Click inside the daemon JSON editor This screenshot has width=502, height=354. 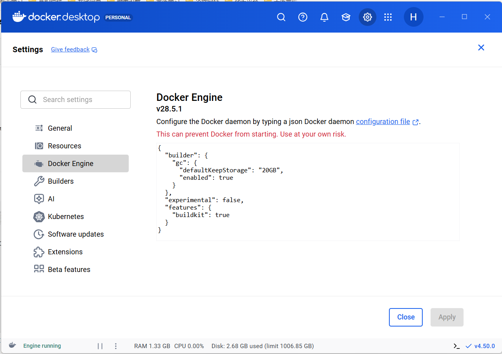coord(308,192)
